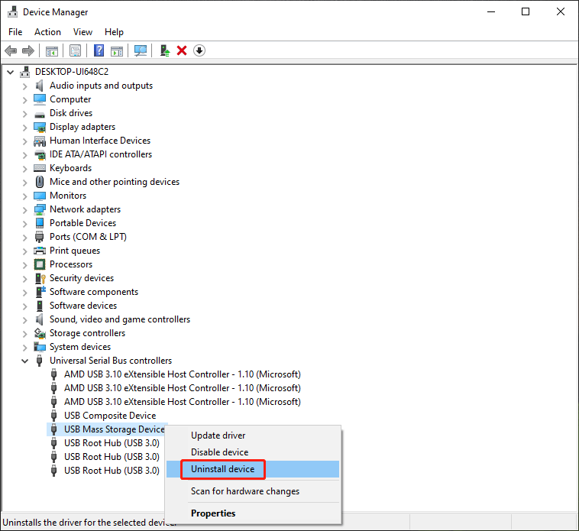579x531 pixels.
Task: Click the Show/Hide Action Pane toolbar icon
Action: click(x=117, y=50)
